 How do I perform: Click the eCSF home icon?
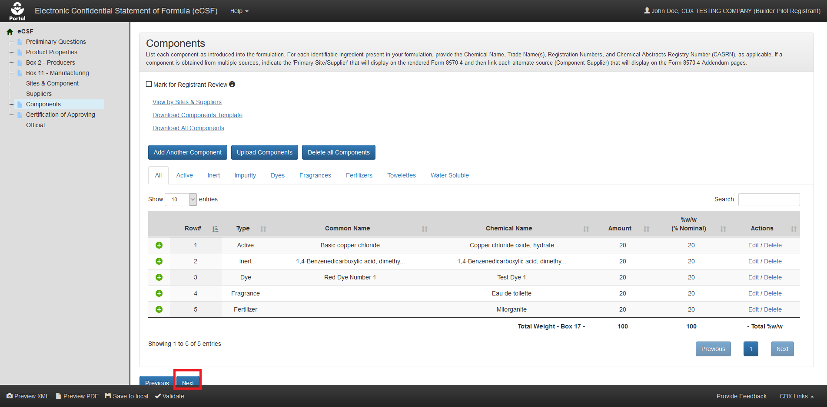click(x=10, y=31)
